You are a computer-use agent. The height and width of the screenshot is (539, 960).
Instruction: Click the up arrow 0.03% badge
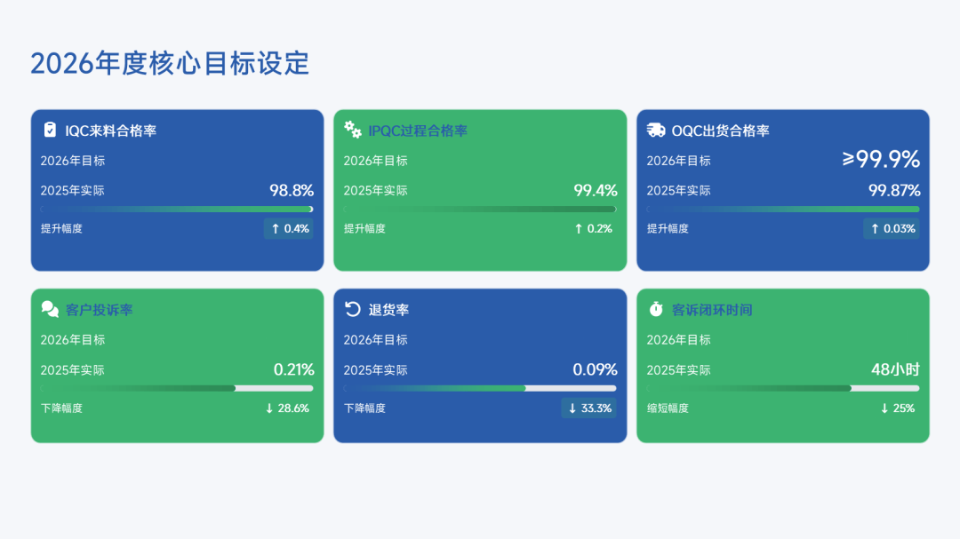(x=892, y=229)
